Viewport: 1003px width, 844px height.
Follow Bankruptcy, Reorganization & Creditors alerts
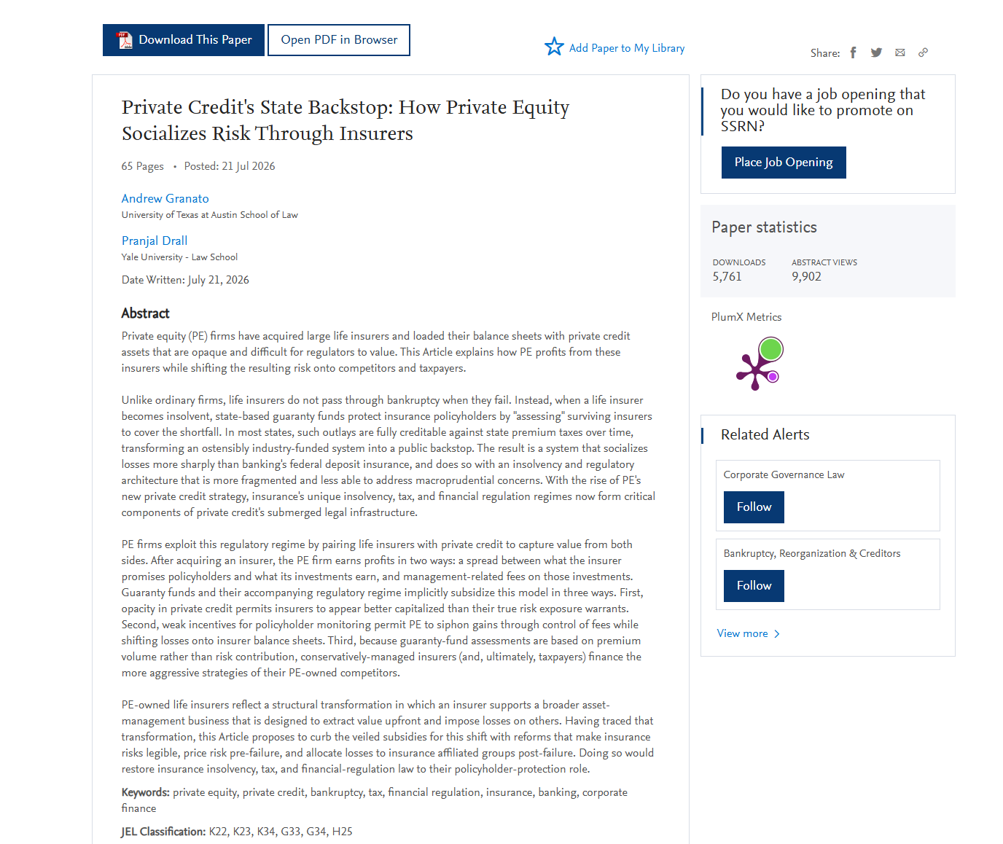754,586
